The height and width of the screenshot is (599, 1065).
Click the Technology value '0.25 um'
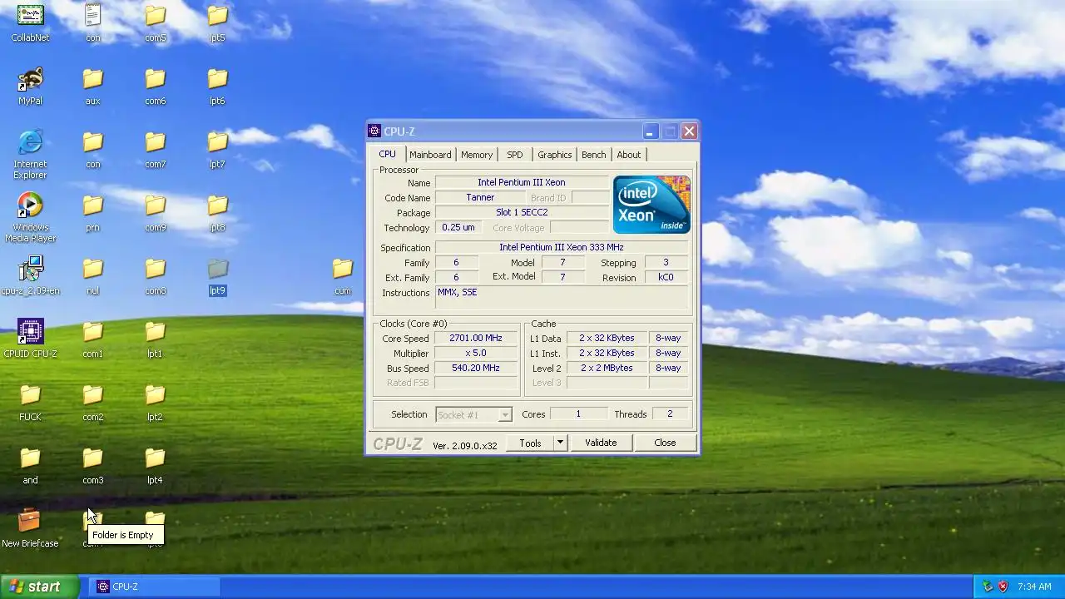coord(458,228)
